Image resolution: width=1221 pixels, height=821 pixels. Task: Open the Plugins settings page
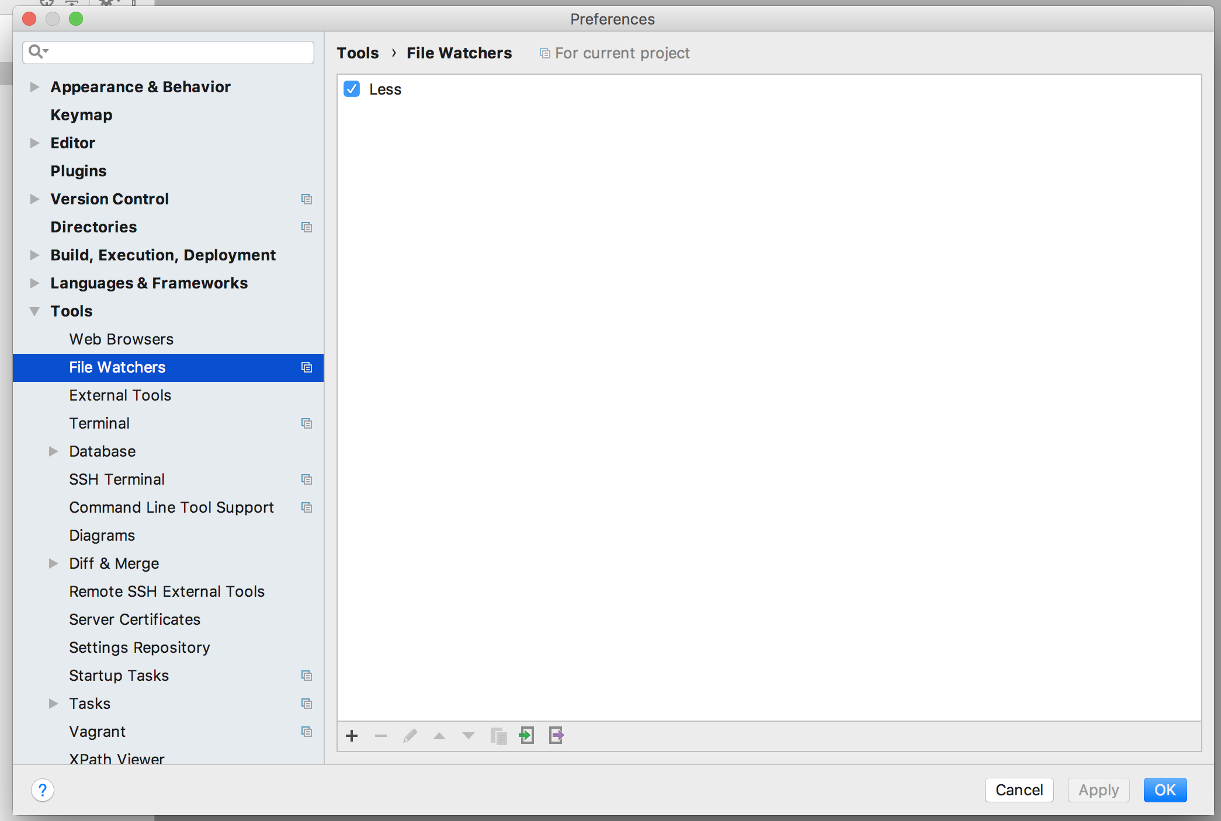click(78, 171)
